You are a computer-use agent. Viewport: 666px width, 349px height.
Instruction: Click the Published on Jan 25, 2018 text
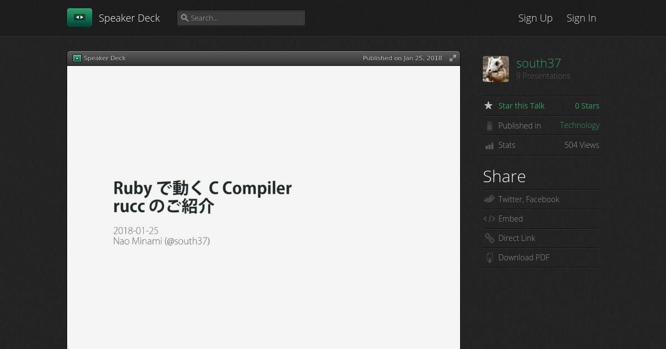point(402,58)
